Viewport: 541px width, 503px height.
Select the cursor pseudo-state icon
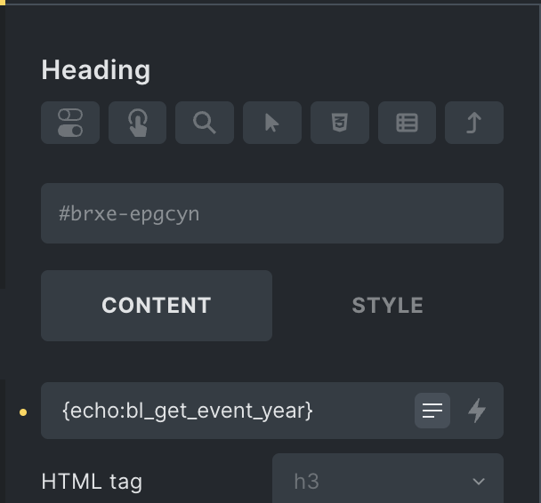tap(272, 123)
